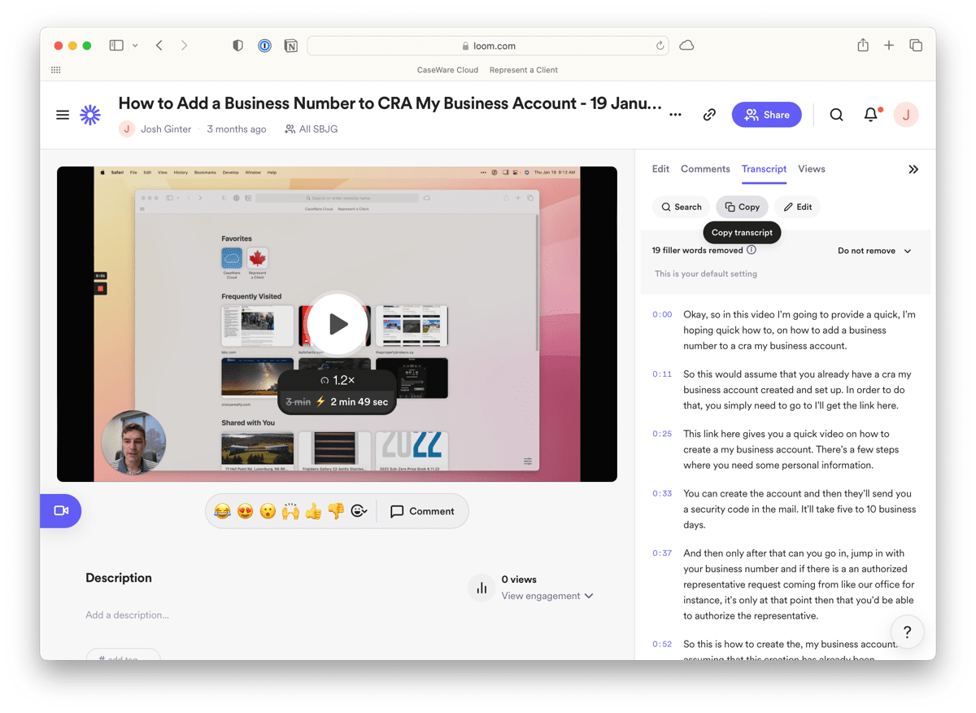Viewport: 976px width, 713px height.
Task: Open Represent a Client favorites bookmark
Action: click(524, 70)
